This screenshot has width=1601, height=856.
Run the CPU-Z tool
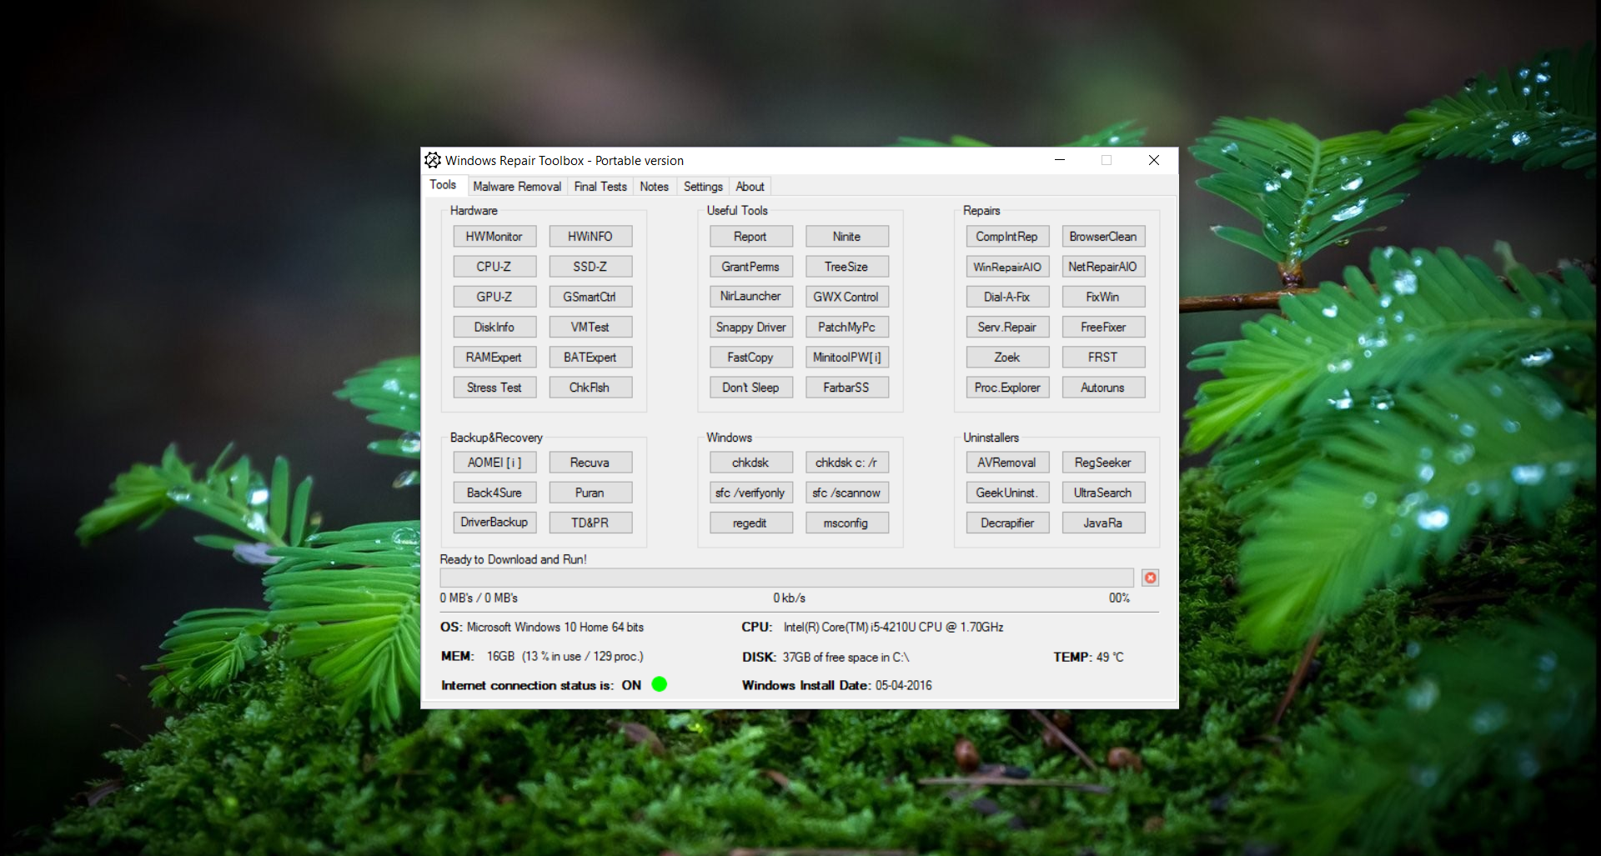494,267
